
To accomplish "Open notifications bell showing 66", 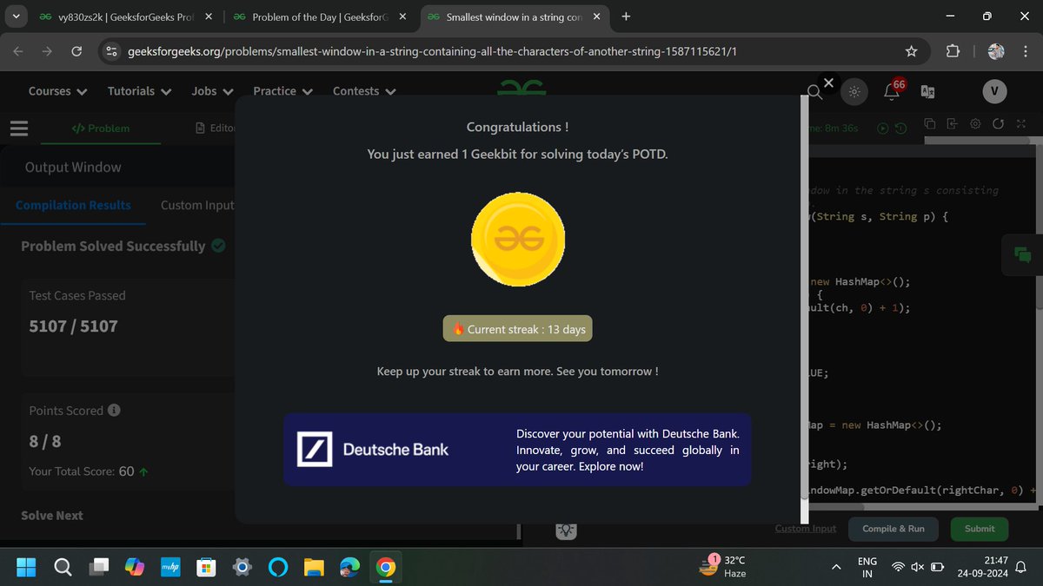I will pos(893,89).
